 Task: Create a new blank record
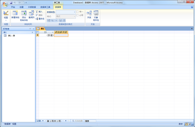tap(69, 121)
